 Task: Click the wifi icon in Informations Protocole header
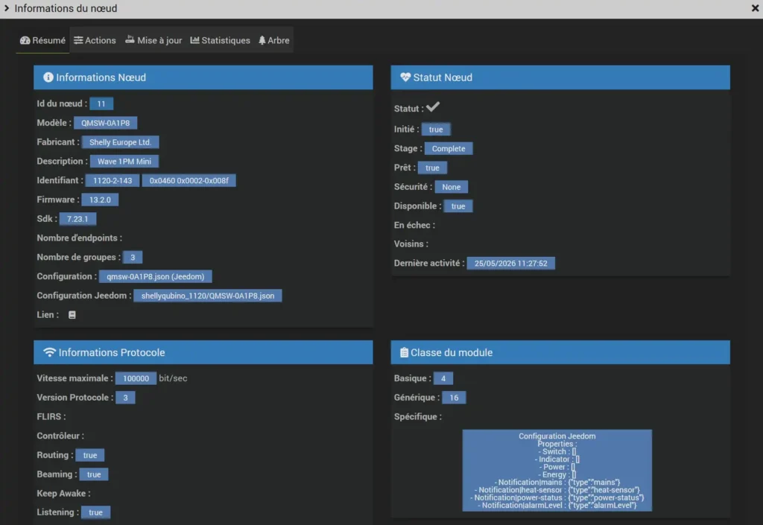click(x=50, y=352)
